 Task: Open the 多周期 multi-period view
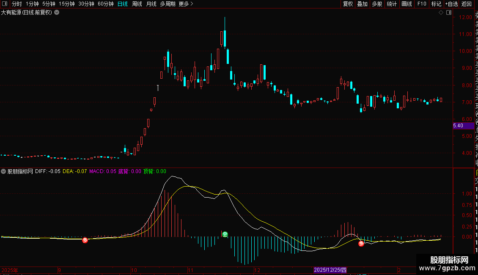[168, 4]
